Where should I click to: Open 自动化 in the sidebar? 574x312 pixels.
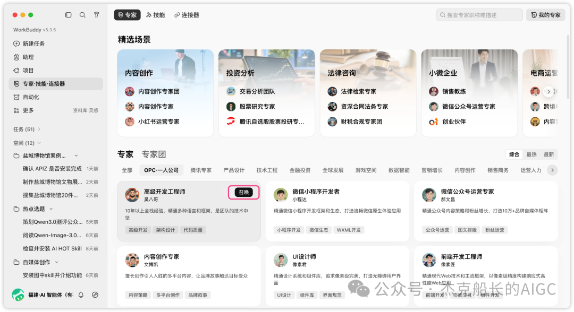[x=56, y=97]
